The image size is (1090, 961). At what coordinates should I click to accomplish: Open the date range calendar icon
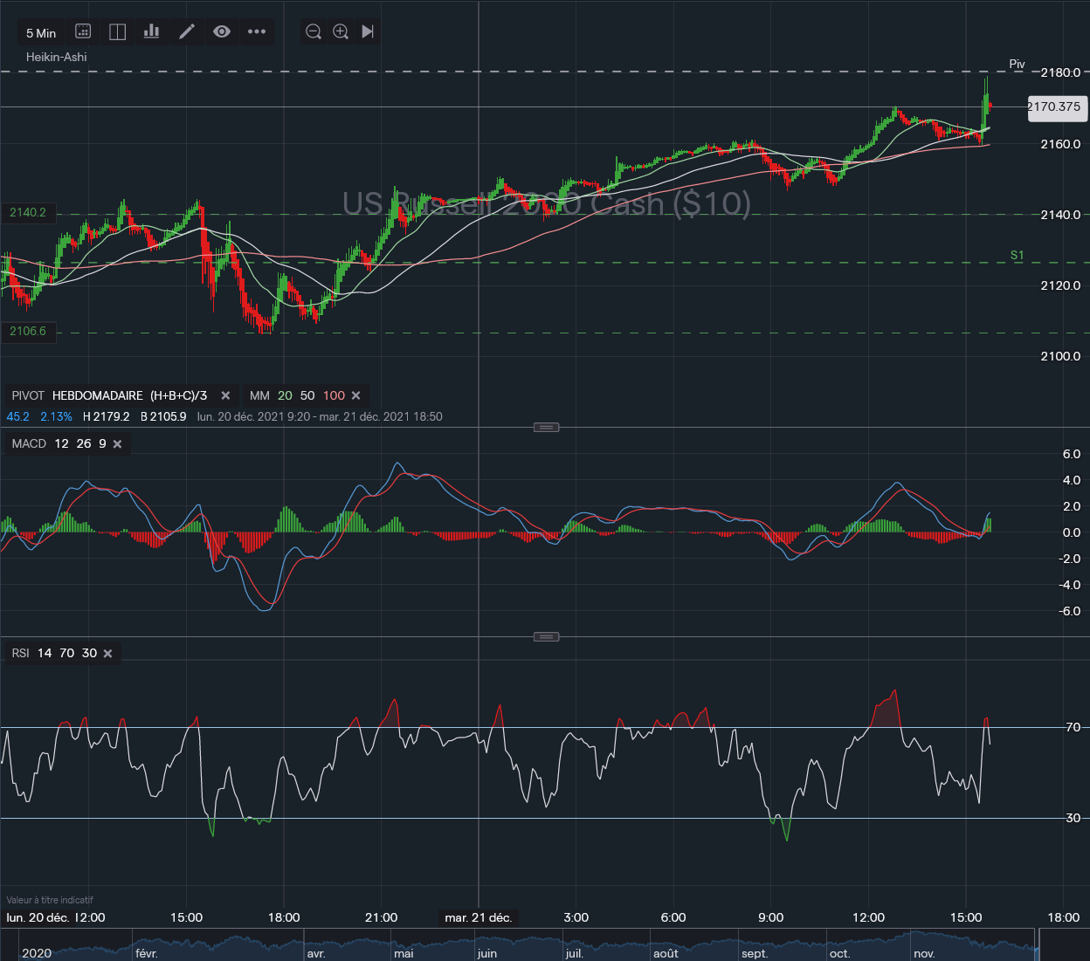click(x=83, y=31)
